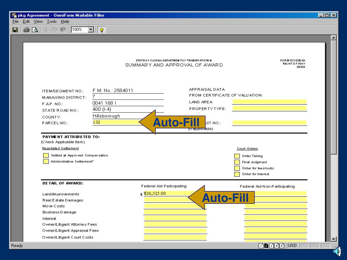
Task: Go to page 1 indicator
Action: pyautogui.click(x=261, y=246)
